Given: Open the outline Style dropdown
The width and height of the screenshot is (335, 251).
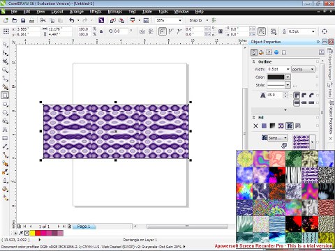Looking at the screenshot, I should [288, 85].
